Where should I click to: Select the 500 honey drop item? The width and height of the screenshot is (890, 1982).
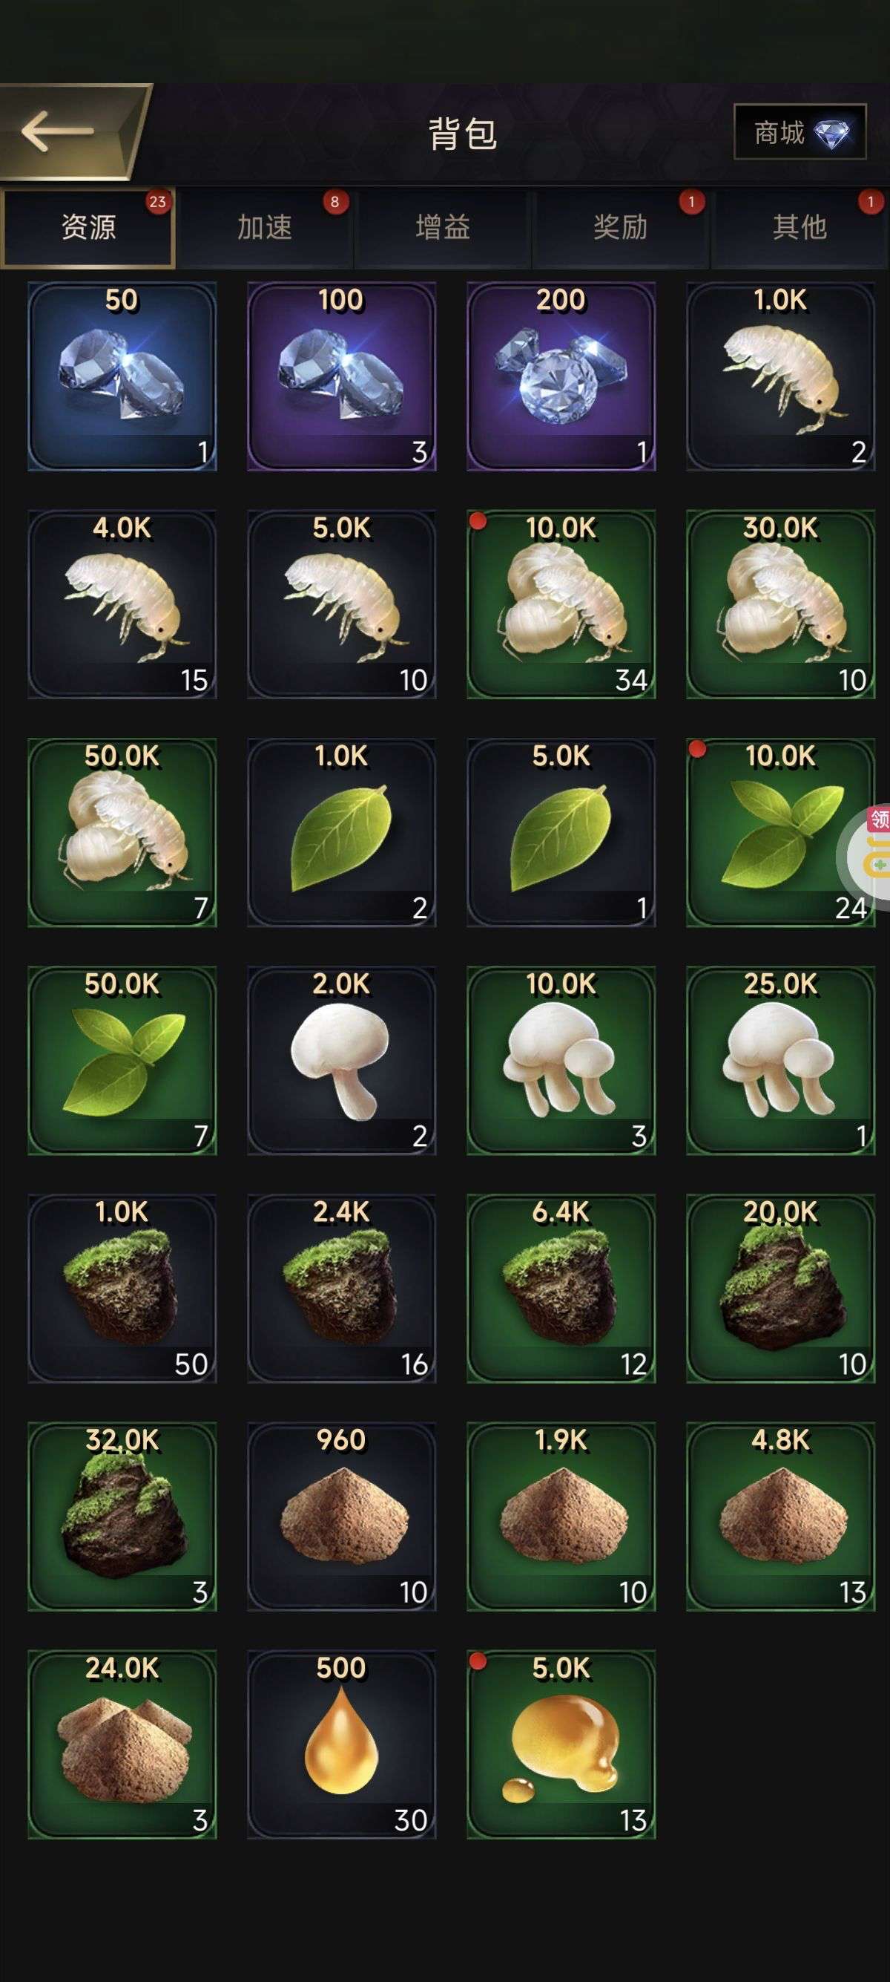pos(341,1744)
